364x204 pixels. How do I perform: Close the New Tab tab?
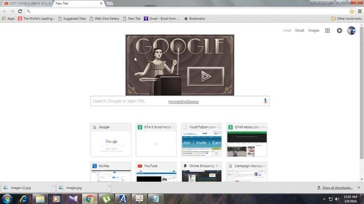(x=101, y=3)
